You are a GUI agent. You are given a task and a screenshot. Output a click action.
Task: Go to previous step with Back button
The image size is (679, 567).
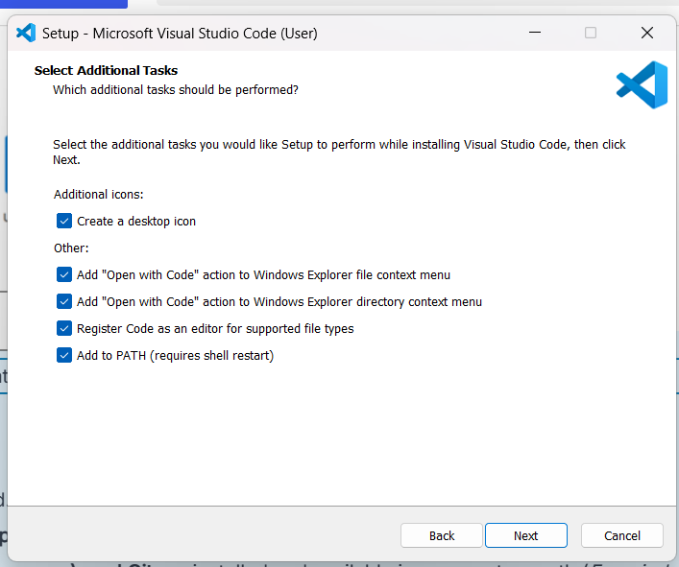click(441, 535)
